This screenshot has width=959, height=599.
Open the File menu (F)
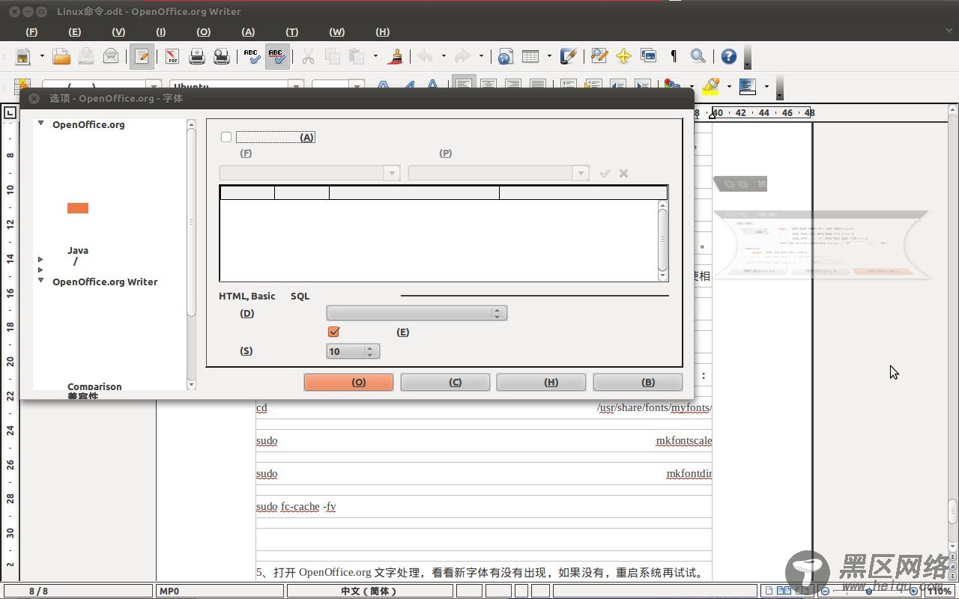[x=31, y=31]
